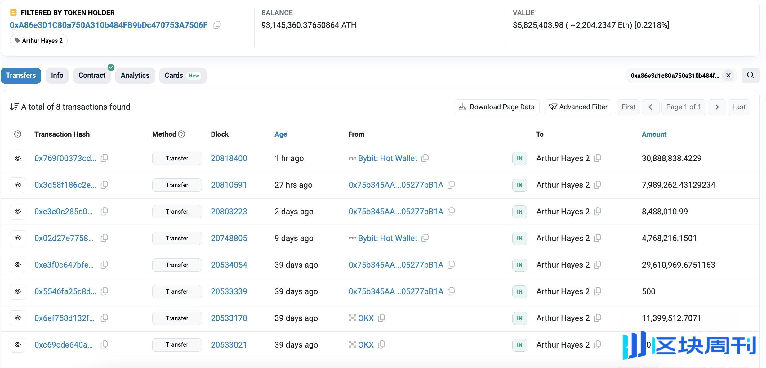Copy Arthur Hayes 2 address in block 20803223 row
Image resolution: width=766 pixels, height=368 pixels.
pos(597,211)
